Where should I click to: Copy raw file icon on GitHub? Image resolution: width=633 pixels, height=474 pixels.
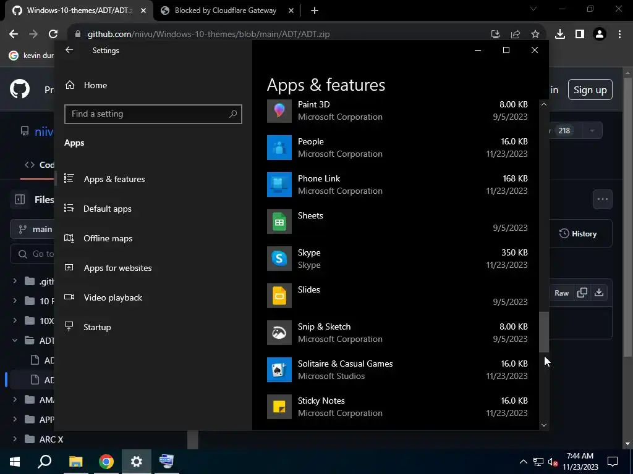coord(582,293)
